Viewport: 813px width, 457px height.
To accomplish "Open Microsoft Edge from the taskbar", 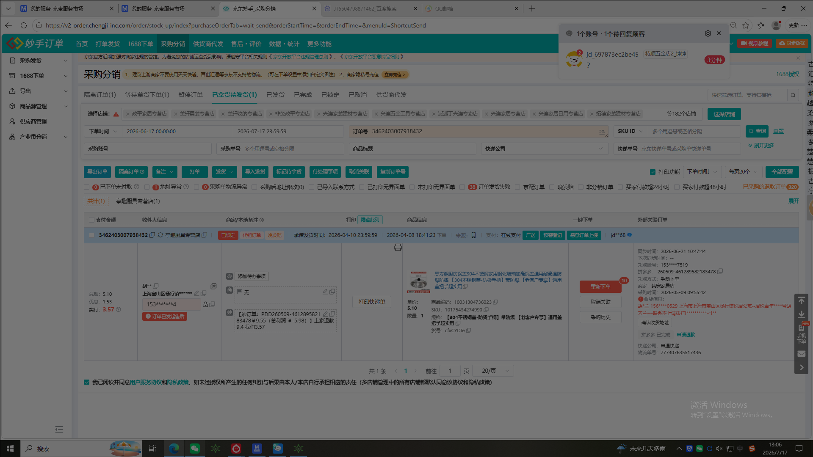I will coord(174,449).
